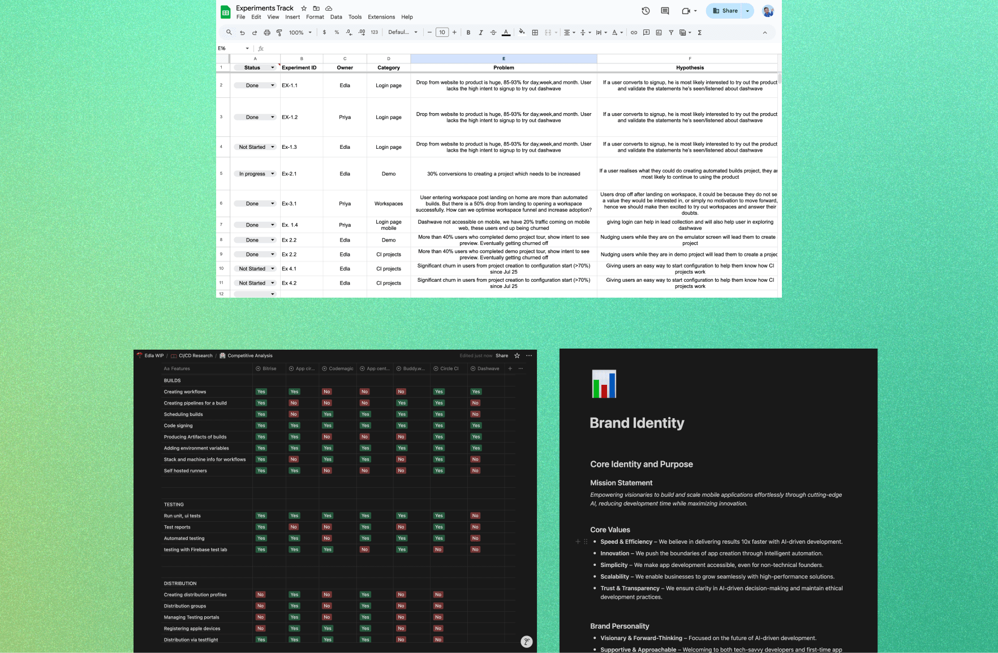Create a filter

[x=671, y=32]
